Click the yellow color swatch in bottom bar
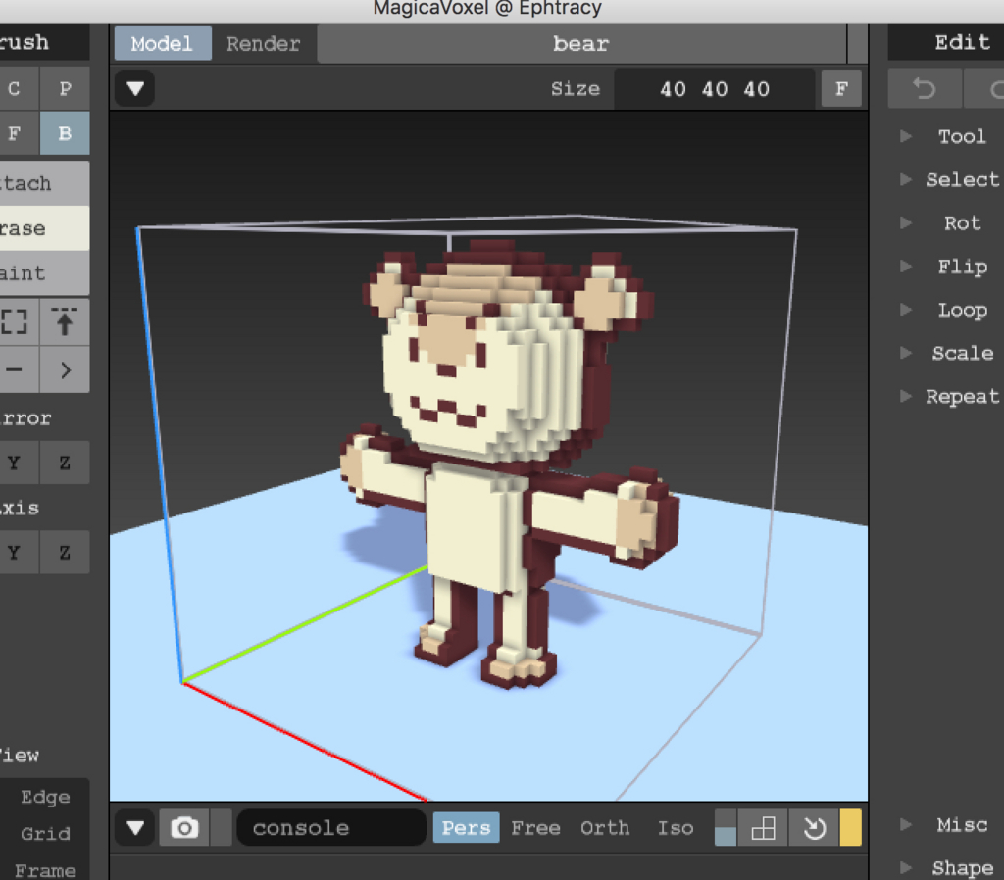1004x880 pixels. click(850, 827)
